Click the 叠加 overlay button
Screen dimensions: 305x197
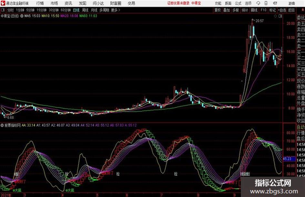pos(227,10)
